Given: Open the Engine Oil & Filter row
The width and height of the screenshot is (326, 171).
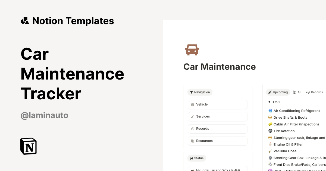Looking at the screenshot, I should click(x=288, y=144).
